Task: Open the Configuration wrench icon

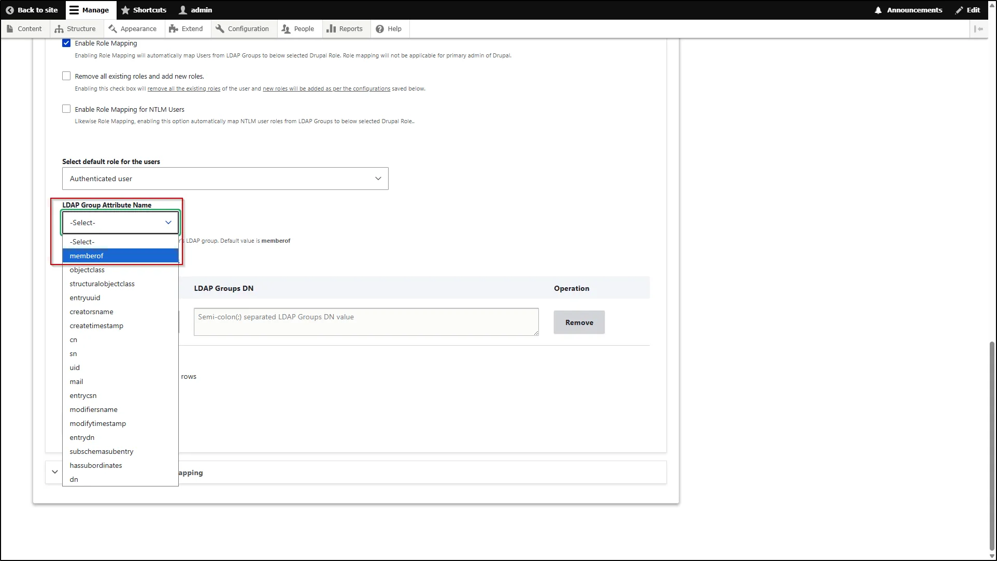Action: coord(220,28)
